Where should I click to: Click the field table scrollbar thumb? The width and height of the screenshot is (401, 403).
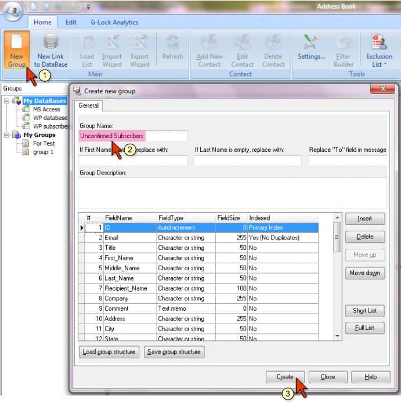pyautogui.click(x=337, y=237)
